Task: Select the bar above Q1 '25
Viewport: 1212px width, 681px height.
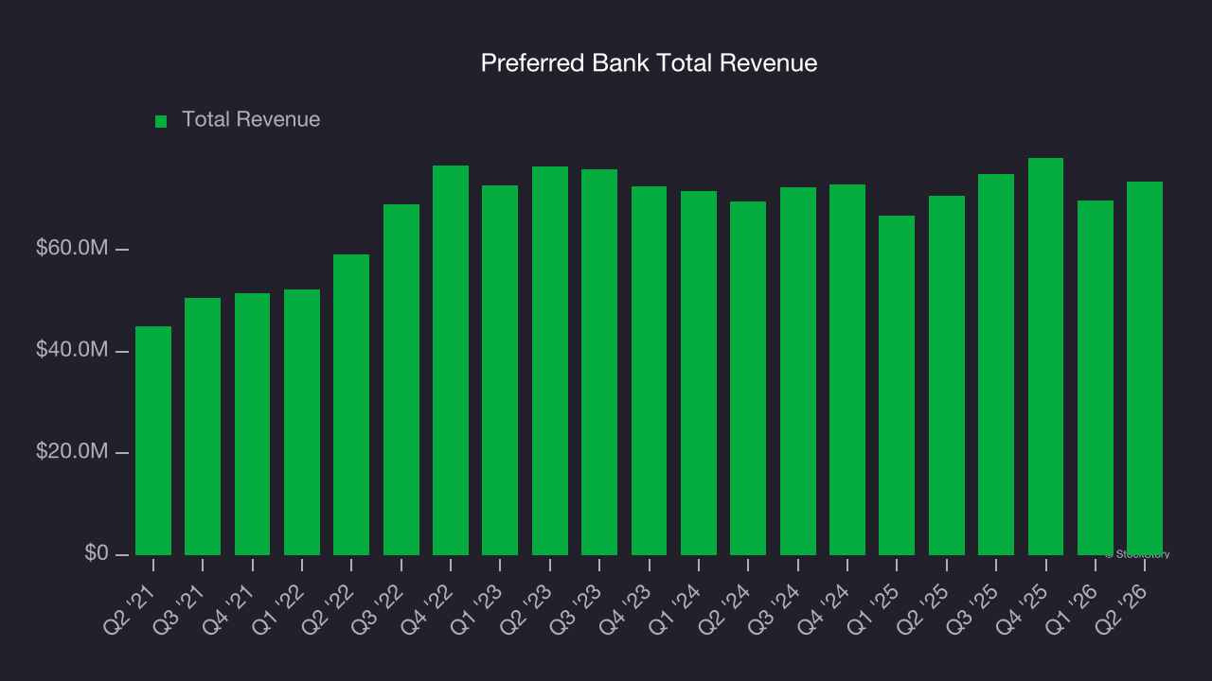Action: click(897, 385)
